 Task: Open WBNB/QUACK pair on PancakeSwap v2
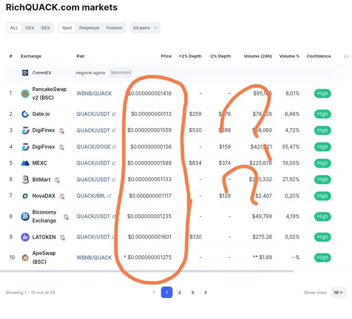coord(94,93)
